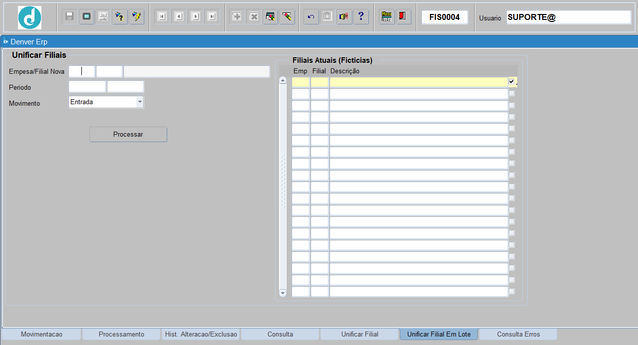638x345 pixels.
Task: Open help with the question mark icon
Action: pyautogui.click(x=361, y=16)
